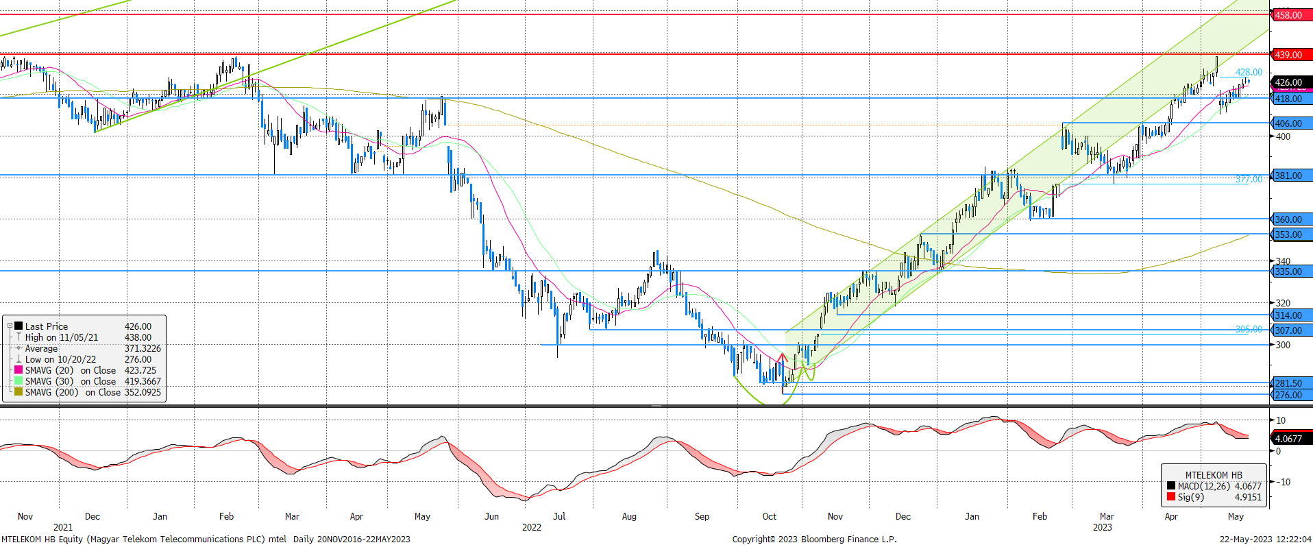Click the High marker icon in legend
1313x545 pixels.
[19, 337]
